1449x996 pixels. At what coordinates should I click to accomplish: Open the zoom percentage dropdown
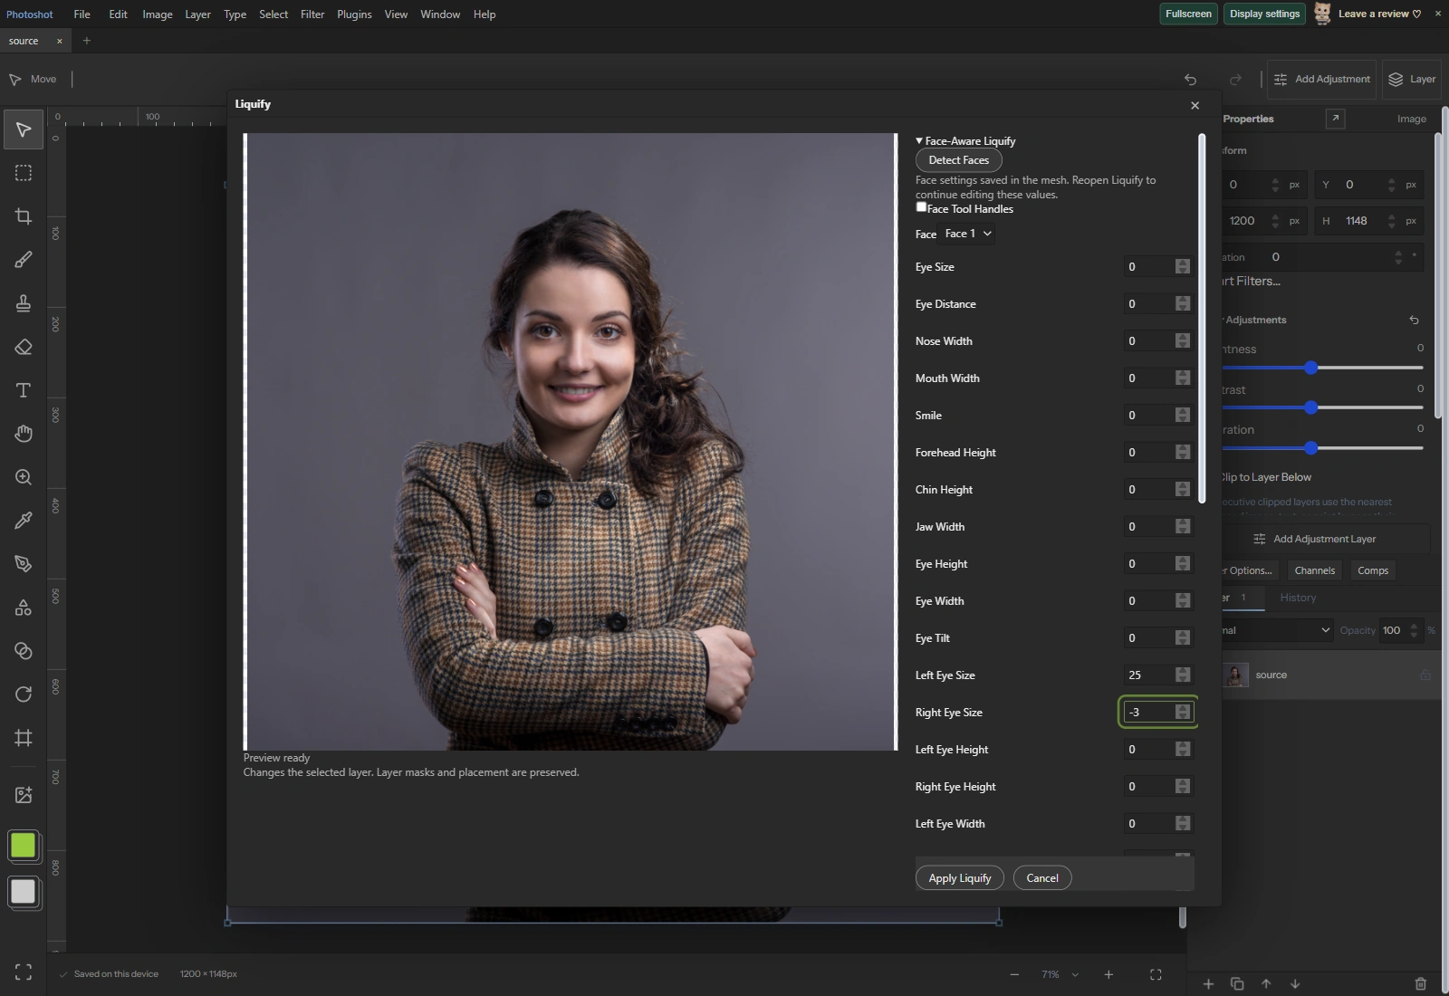point(1060,974)
